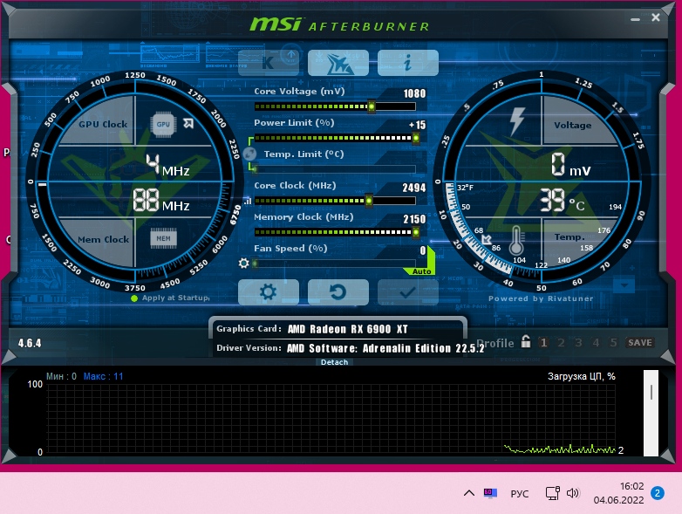Select profile slot 3
682x514 pixels.
[578, 343]
